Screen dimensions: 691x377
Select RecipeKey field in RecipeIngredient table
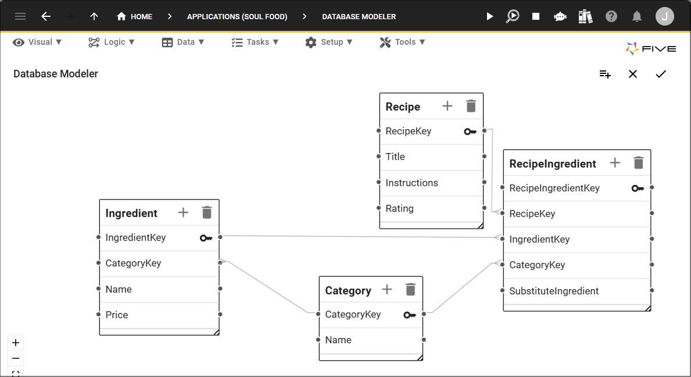tap(577, 214)
